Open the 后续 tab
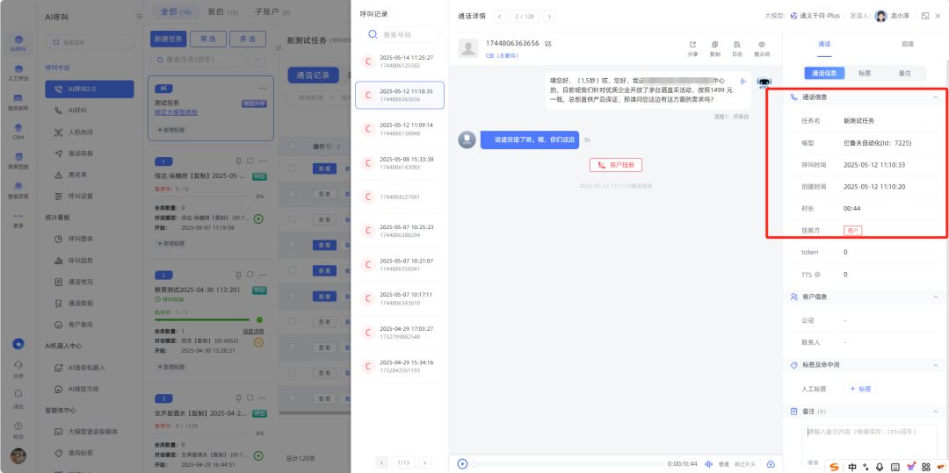Viewport: 949px width, 473px height. click(x=907, y=43)
